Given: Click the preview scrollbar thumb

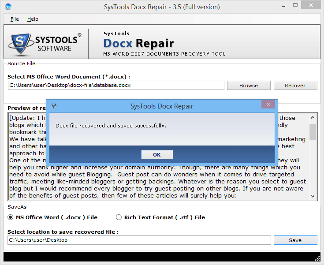Looking at the screenshot, I should coord(313,132).
